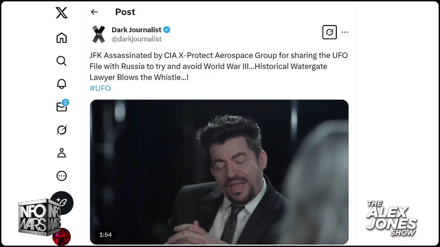This screenshot has height=247, width=440.
Task: Click the Grok explain icon on post
Action: tap(329, 32)
